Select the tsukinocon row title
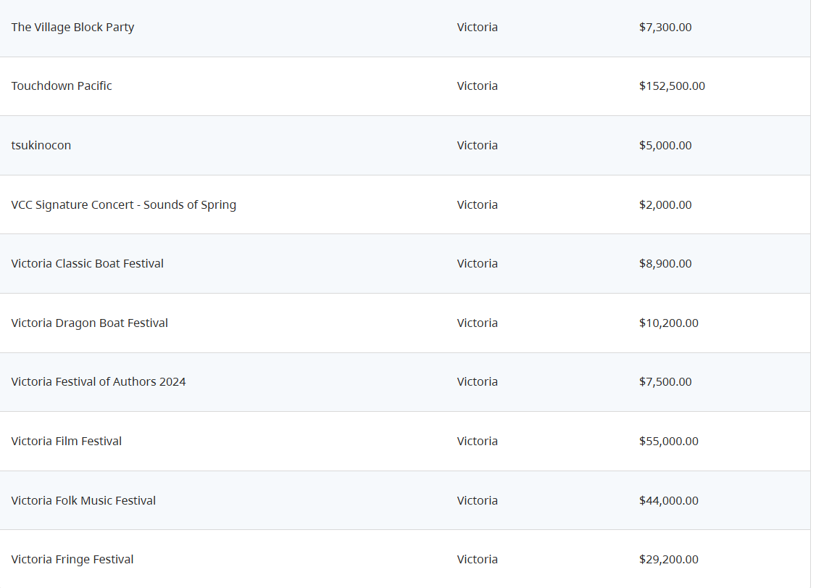816x588 pixels. [41, 145]
